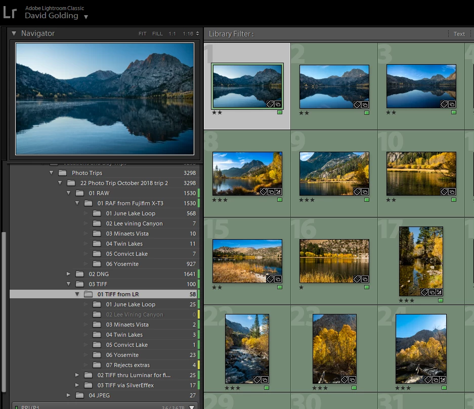
Task: Collapse the 01 RAW folder
Action: coord(69,193)
